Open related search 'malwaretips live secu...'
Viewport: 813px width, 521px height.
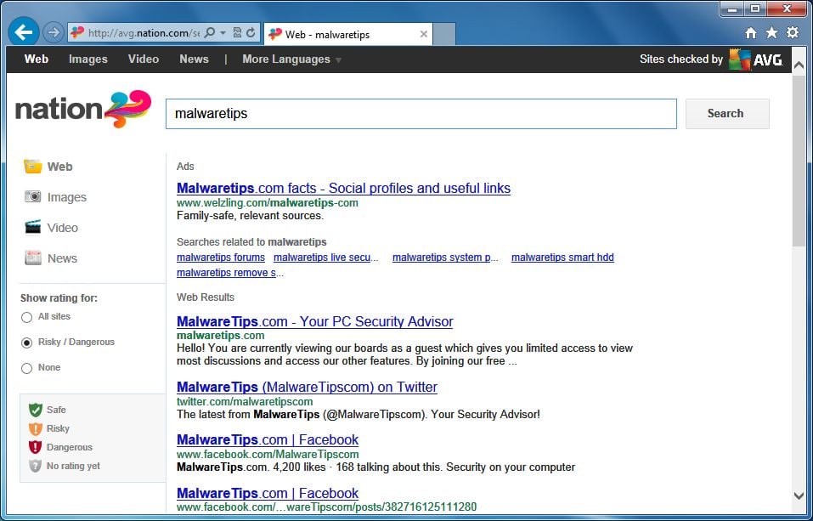point(325,258)
